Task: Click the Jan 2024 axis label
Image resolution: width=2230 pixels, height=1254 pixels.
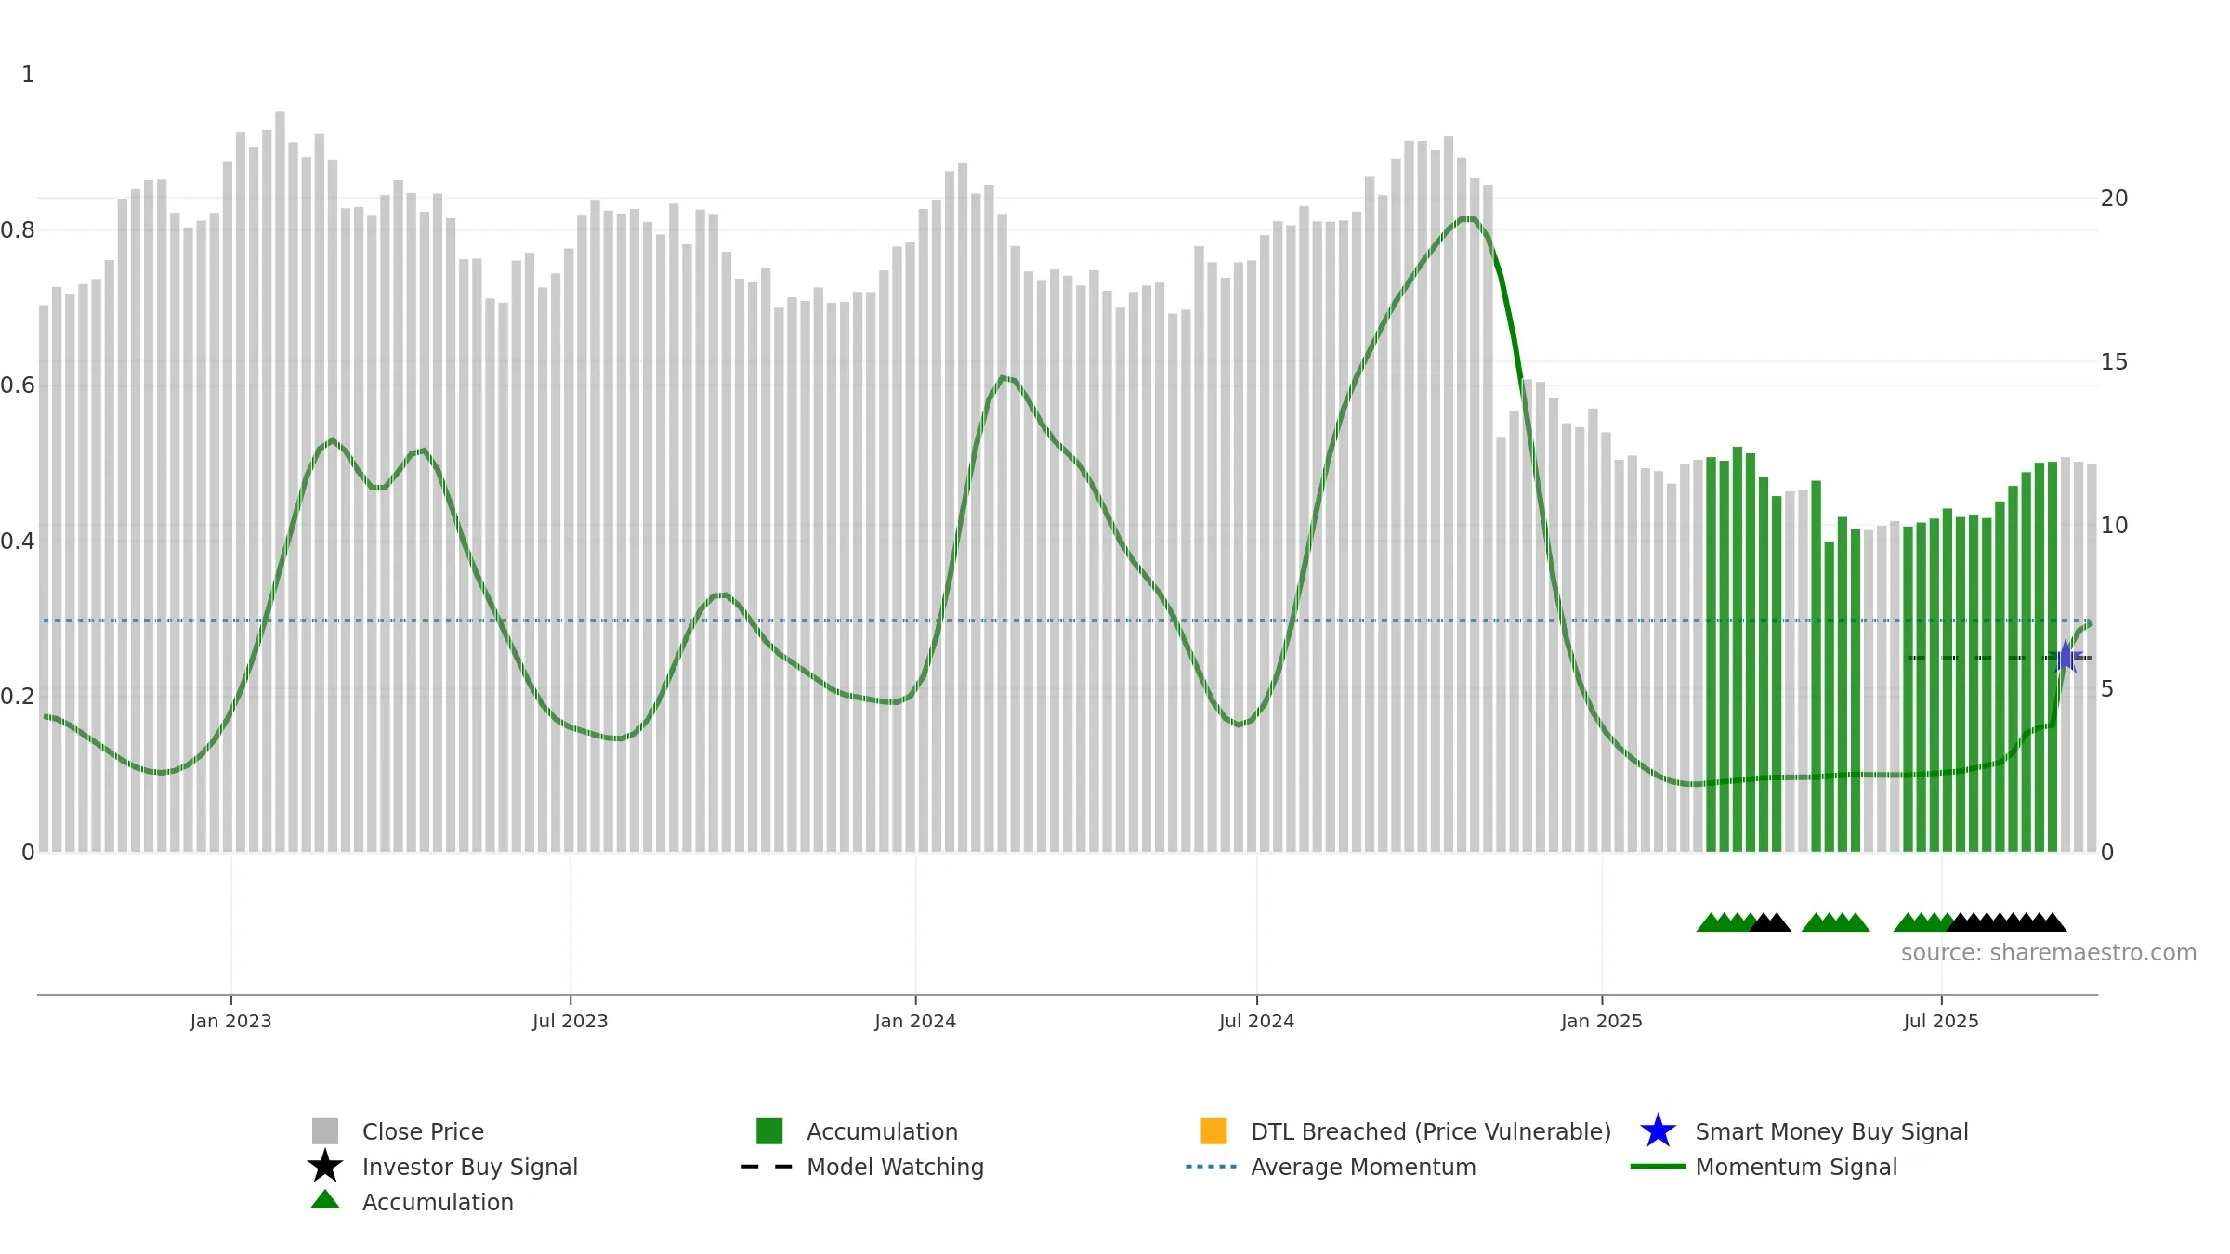Action: pos(915,1021)
